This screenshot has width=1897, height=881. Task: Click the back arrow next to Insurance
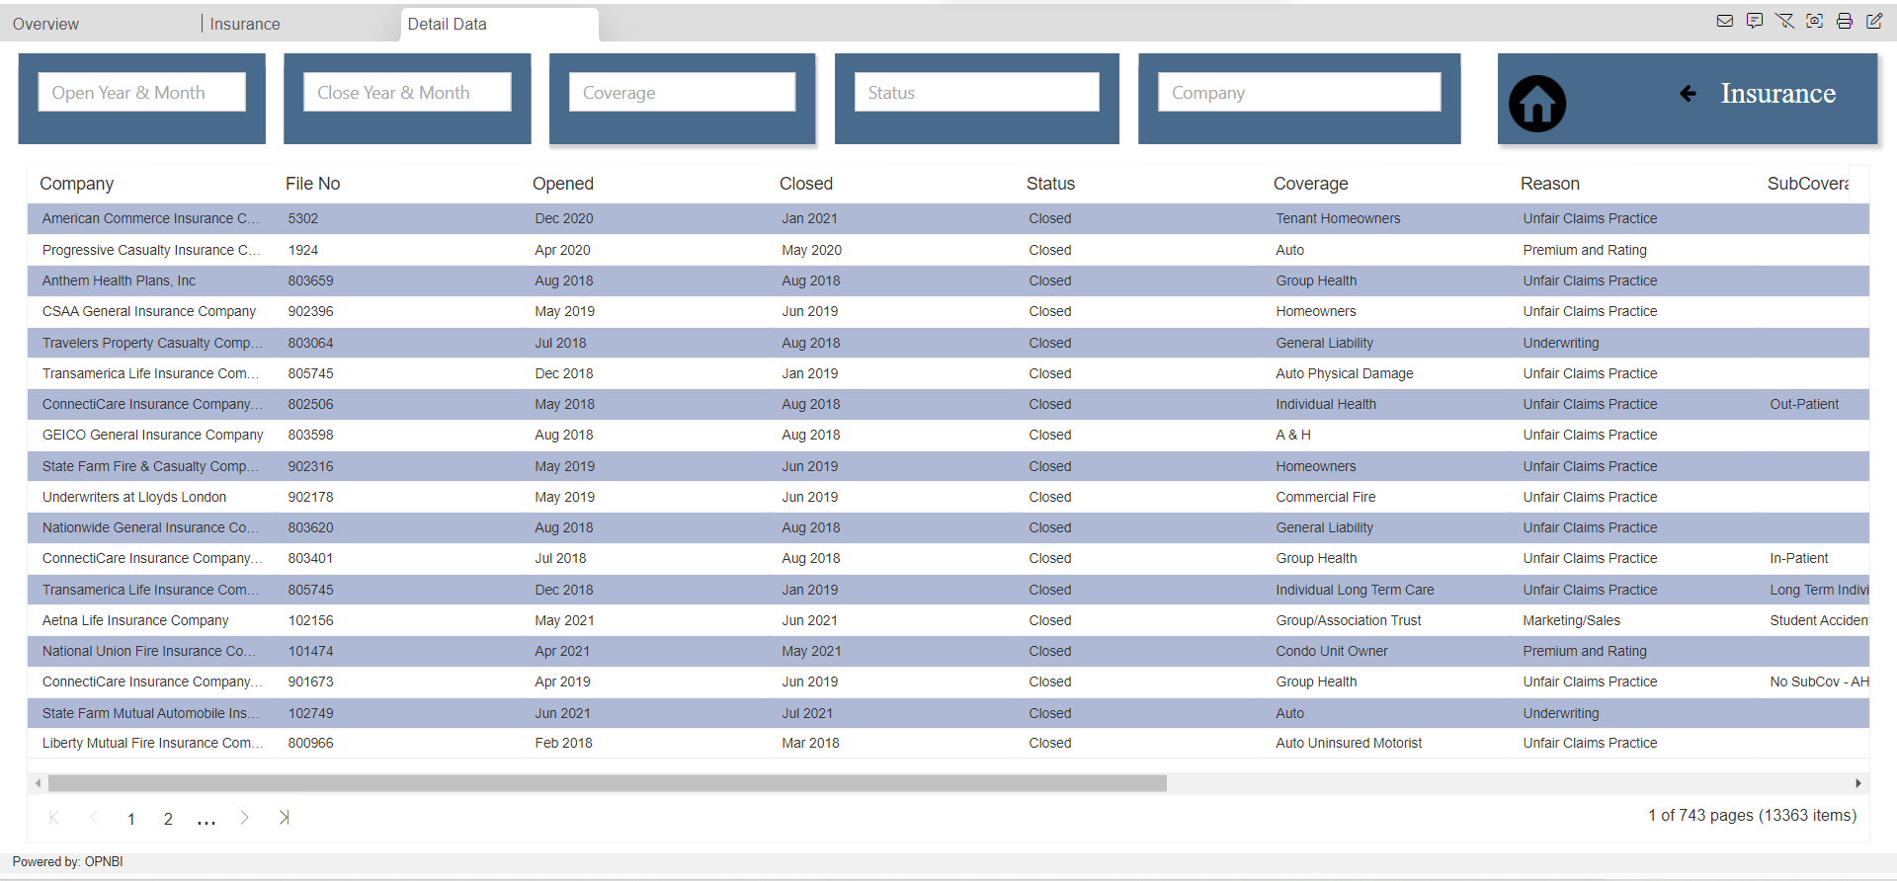[1689, 93]
